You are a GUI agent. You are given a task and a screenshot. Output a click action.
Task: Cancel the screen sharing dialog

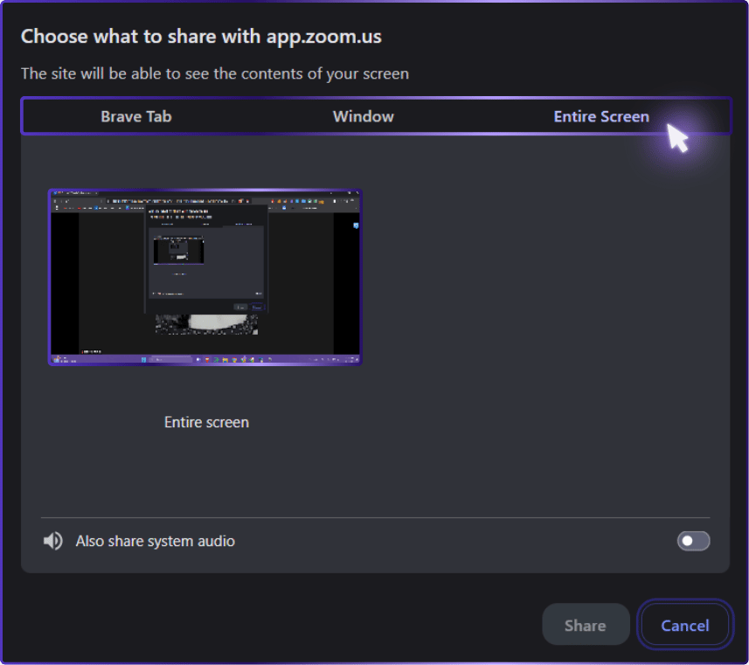pos(684,625)
